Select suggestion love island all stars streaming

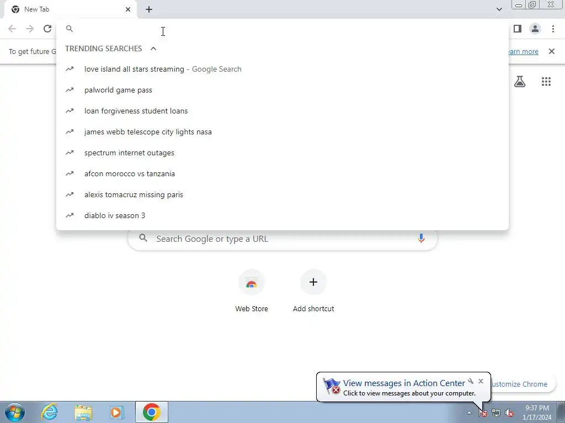pyautogui.click(x=282, y=69)
